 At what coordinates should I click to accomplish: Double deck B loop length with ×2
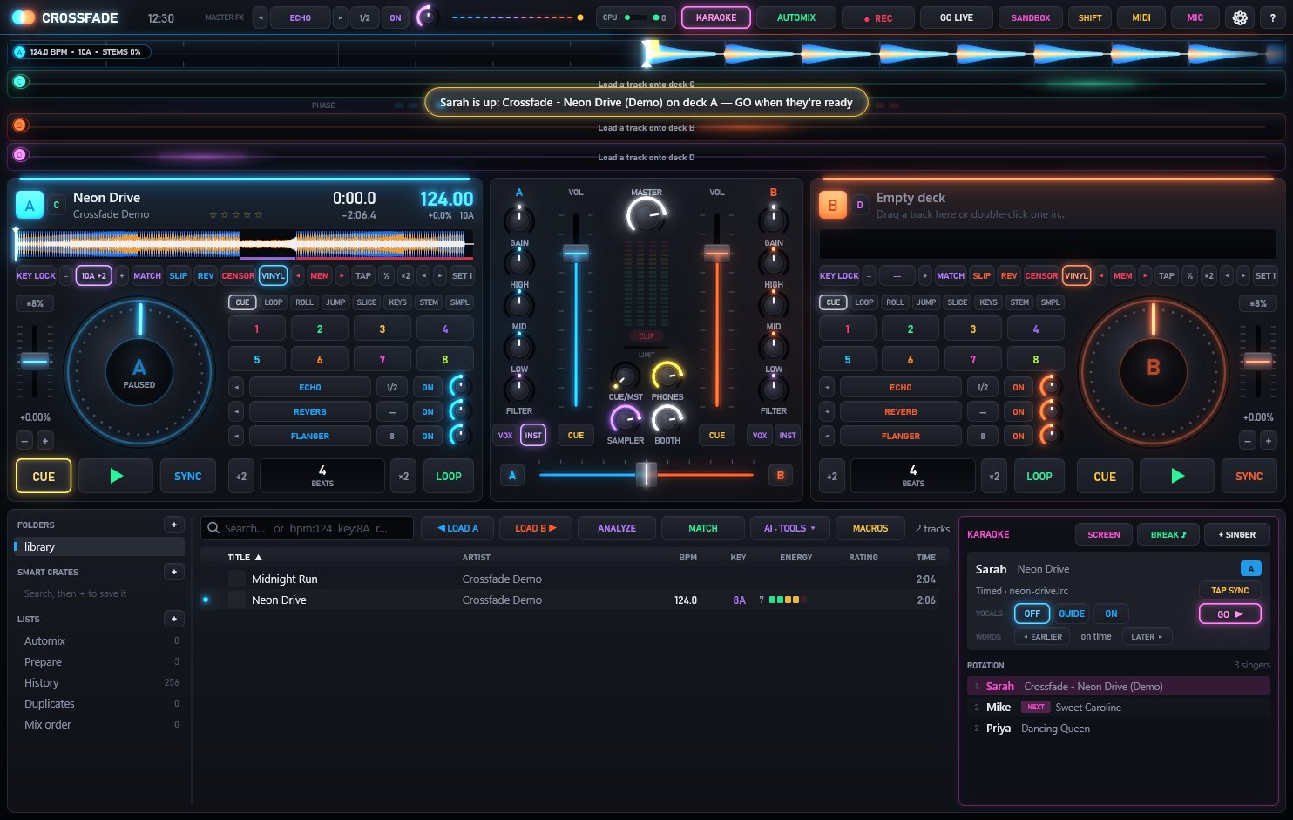(x=994, y=476)
